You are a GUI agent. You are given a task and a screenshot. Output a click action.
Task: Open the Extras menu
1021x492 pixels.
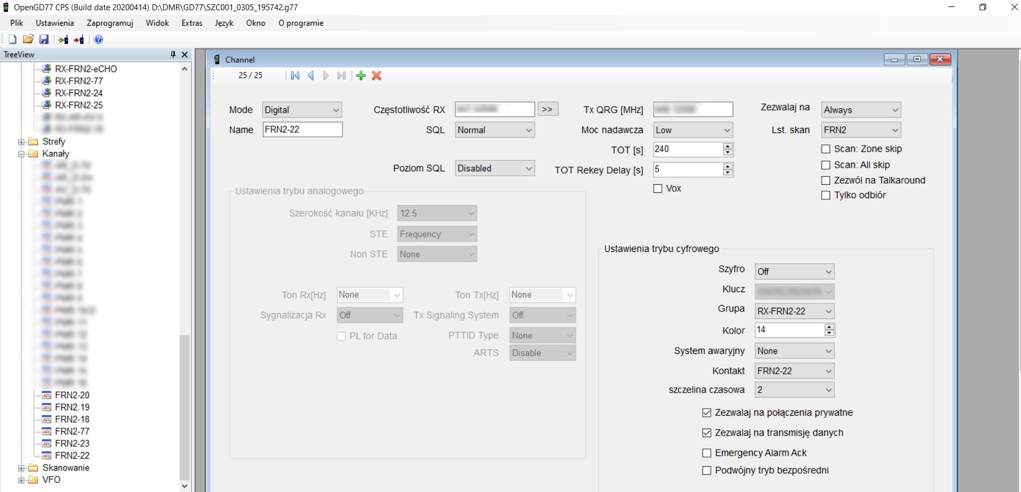click(192, 23)
